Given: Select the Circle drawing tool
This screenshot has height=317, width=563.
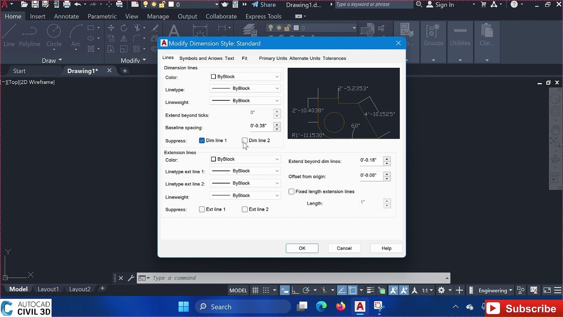Looking at the screenshot, I should pos(54,35).
